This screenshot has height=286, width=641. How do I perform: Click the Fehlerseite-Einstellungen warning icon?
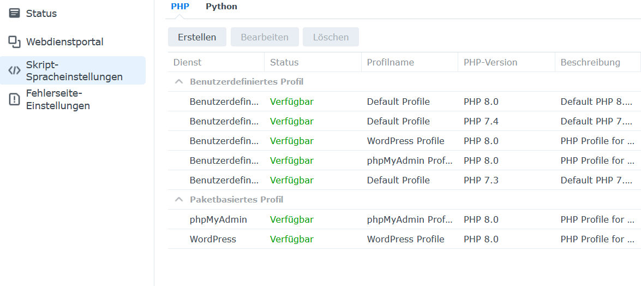point(14,99)
